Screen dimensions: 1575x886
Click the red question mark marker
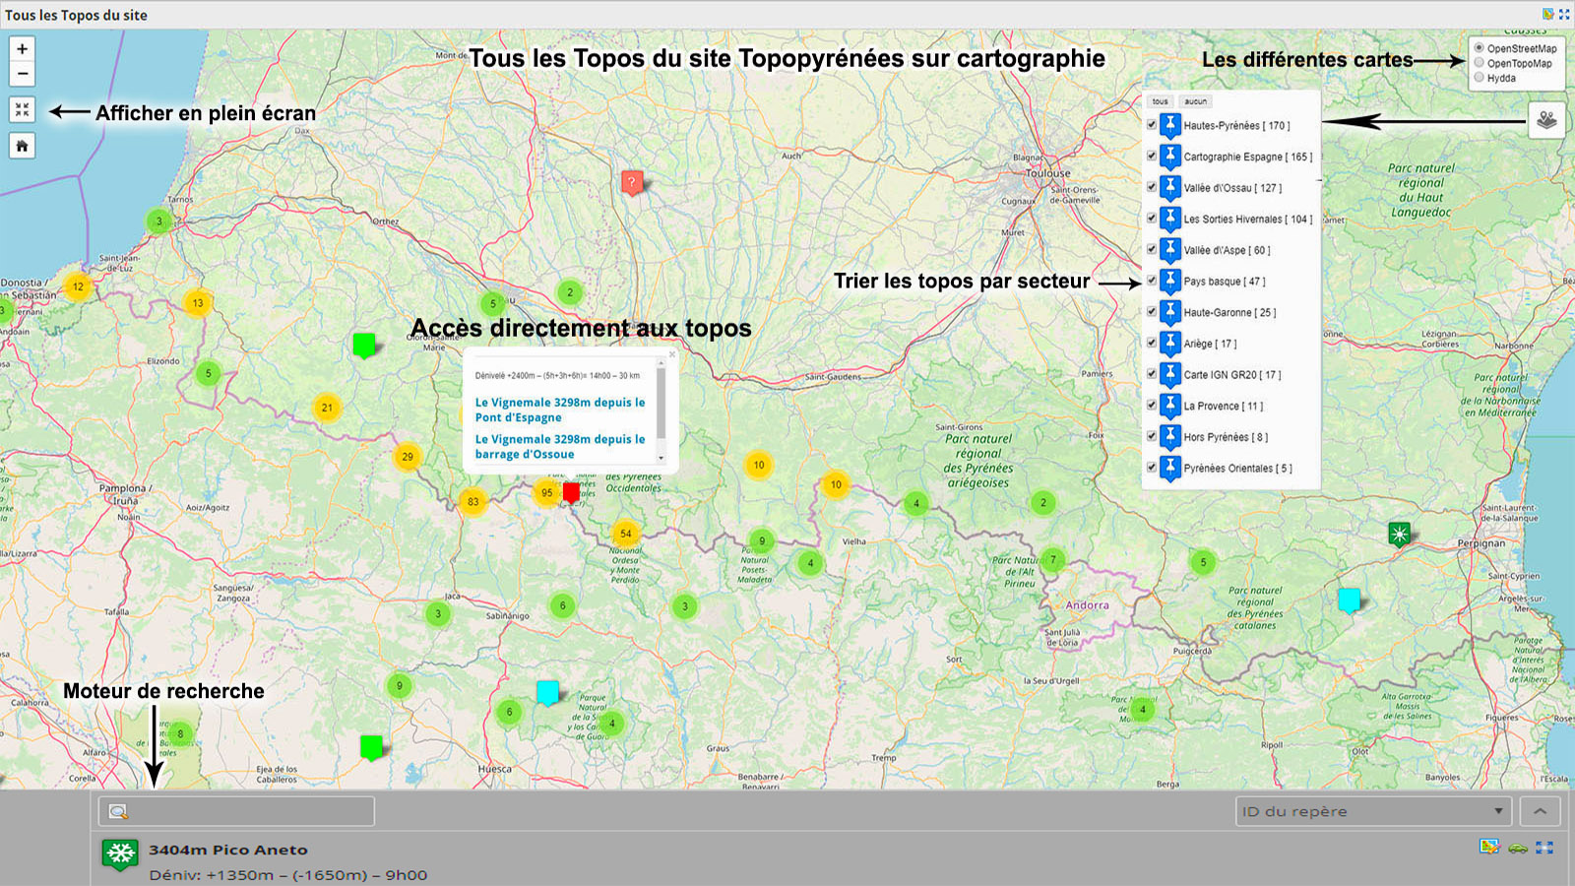tap(632, 182)
